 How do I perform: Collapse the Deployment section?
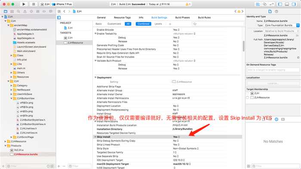[x=95, y=77]
